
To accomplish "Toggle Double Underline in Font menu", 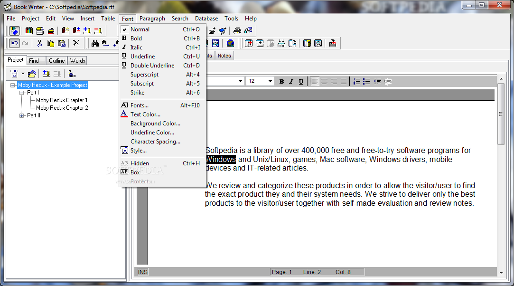I will (x=163, y=65).
